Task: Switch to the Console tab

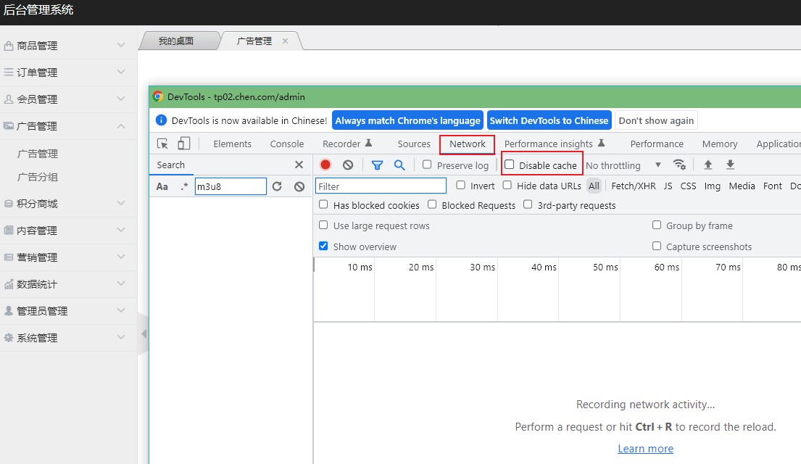Action: (x=286, y=144)
